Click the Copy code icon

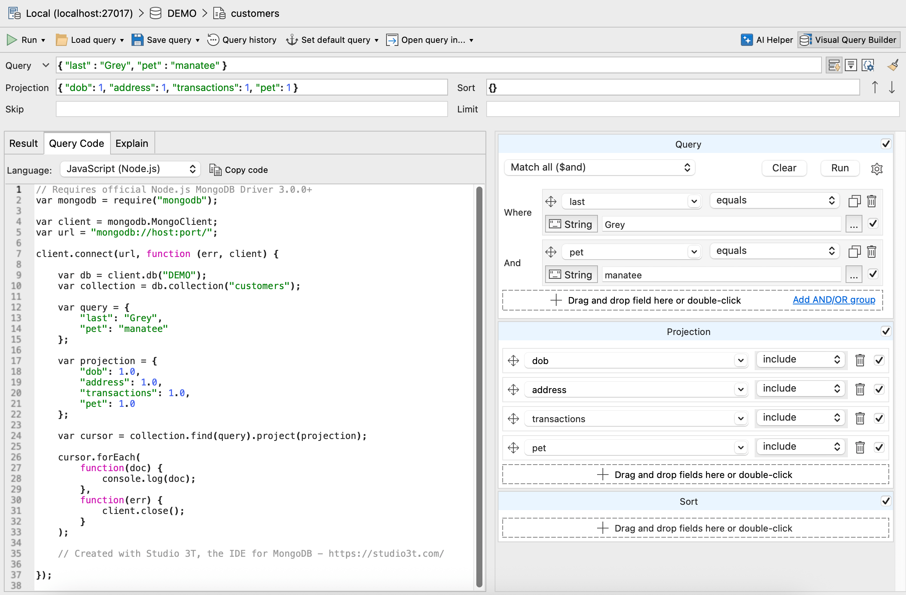(x=215, y=170)
